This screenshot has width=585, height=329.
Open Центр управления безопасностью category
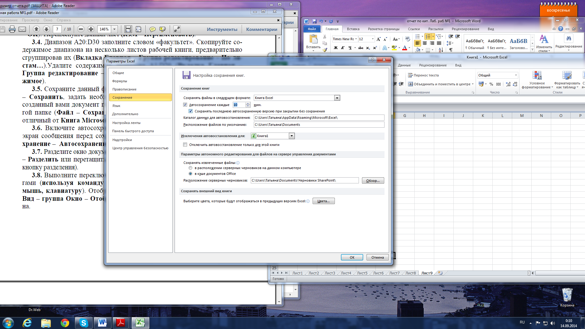(x=140, y=148)
